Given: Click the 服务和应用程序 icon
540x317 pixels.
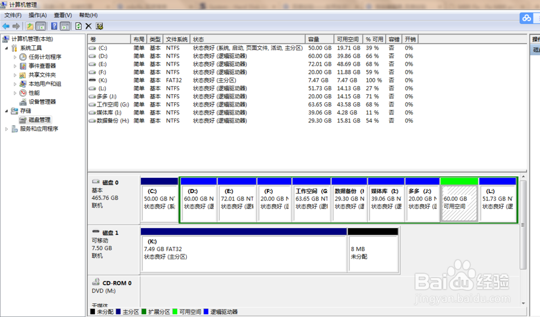Looking at the screenshot, I should pos(15,129).
